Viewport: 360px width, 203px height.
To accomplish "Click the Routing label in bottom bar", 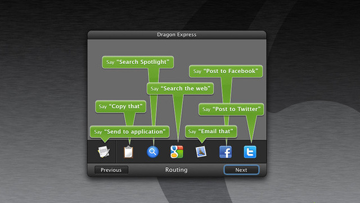I will click(x=176, y=170).
